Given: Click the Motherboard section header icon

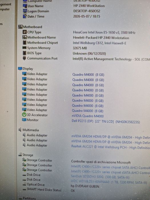Looking at the screenshot, I should point(20,27).
